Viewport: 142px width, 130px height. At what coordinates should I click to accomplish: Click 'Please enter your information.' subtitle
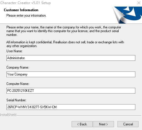click(26, 15)
